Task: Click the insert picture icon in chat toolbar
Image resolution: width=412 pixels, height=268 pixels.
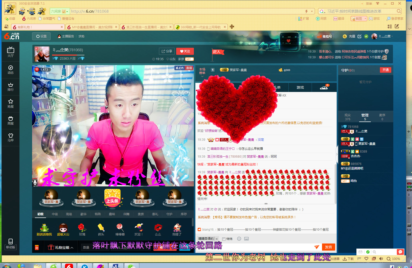Action: (x=246, y=239)
